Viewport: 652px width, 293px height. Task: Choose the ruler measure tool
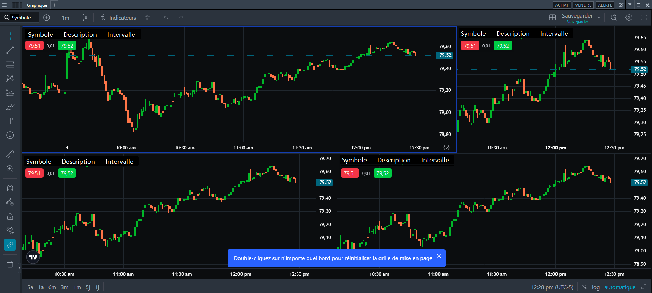click(x=10, y=154)
